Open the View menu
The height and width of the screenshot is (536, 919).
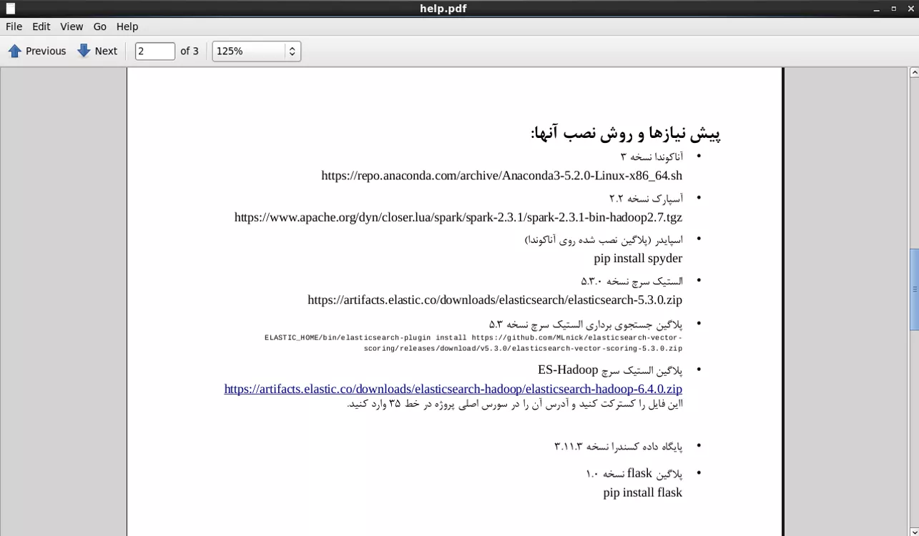pyautogui.click(x=72, y=26)
